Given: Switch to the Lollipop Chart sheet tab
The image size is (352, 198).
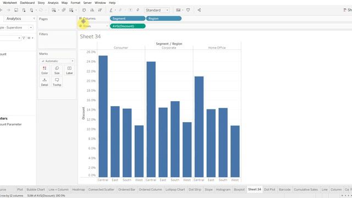Looking at the screenshot, I should click(175, 189).
